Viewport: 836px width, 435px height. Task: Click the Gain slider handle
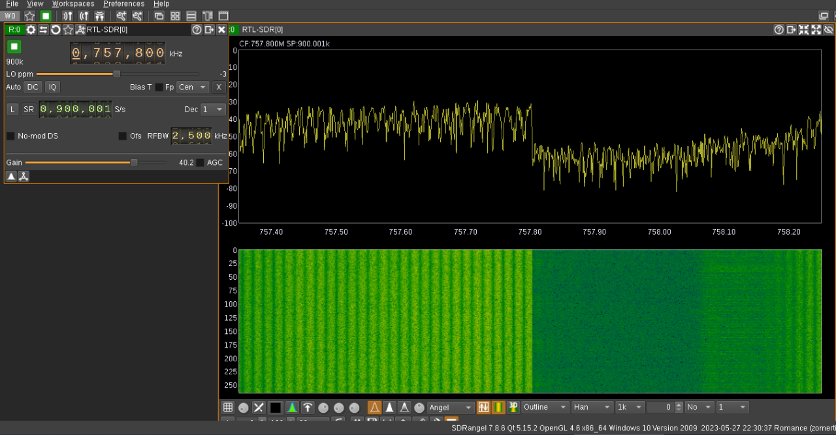pos(134,162)
